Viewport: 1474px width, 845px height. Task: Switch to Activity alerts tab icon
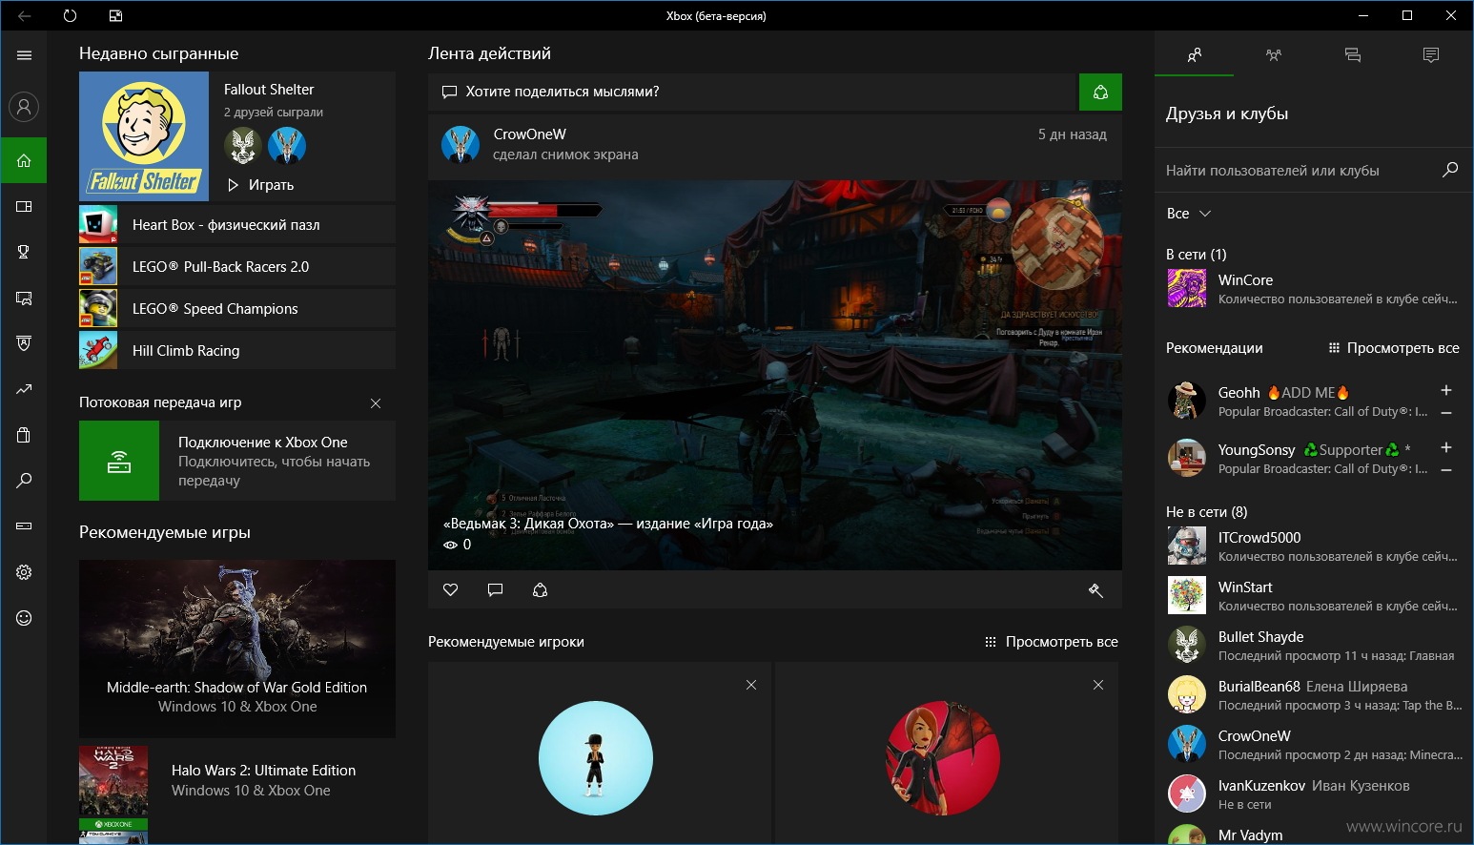point(1430,55)
